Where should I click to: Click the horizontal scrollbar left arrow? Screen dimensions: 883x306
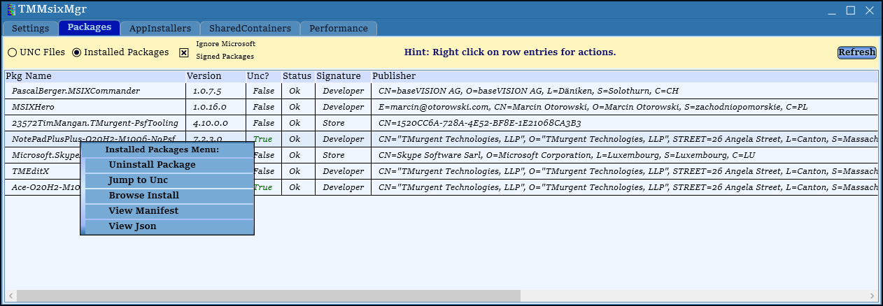[10, 296]
